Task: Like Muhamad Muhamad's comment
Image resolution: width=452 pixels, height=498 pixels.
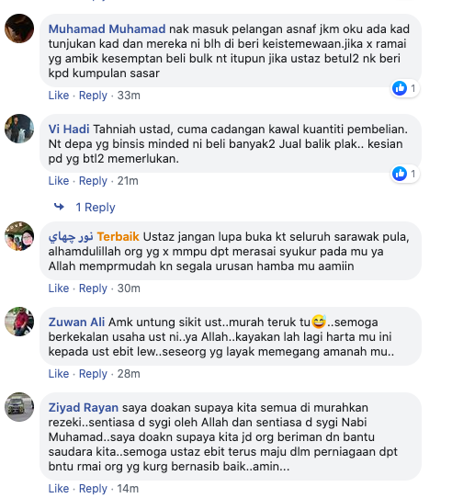Action: [x=59, y=96]
